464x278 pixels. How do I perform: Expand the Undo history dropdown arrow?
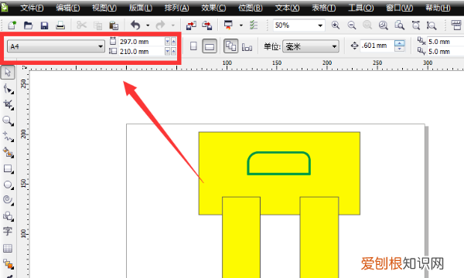[x=148, y=25]
